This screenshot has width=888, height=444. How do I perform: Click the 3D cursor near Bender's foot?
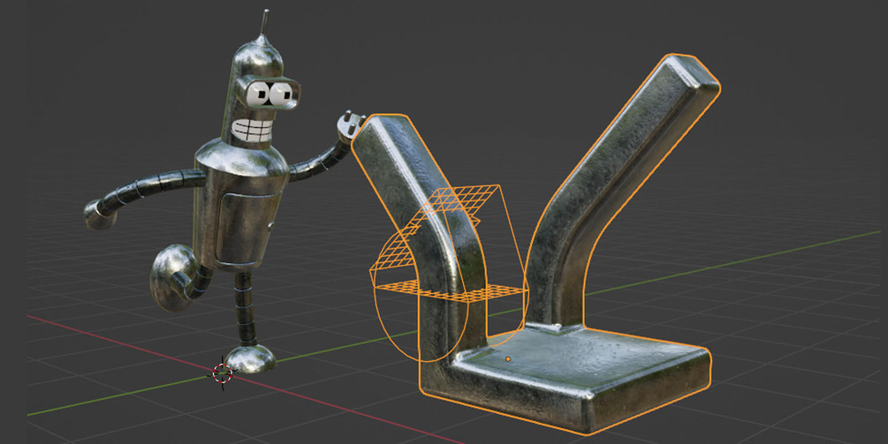[x=223, y=373]
